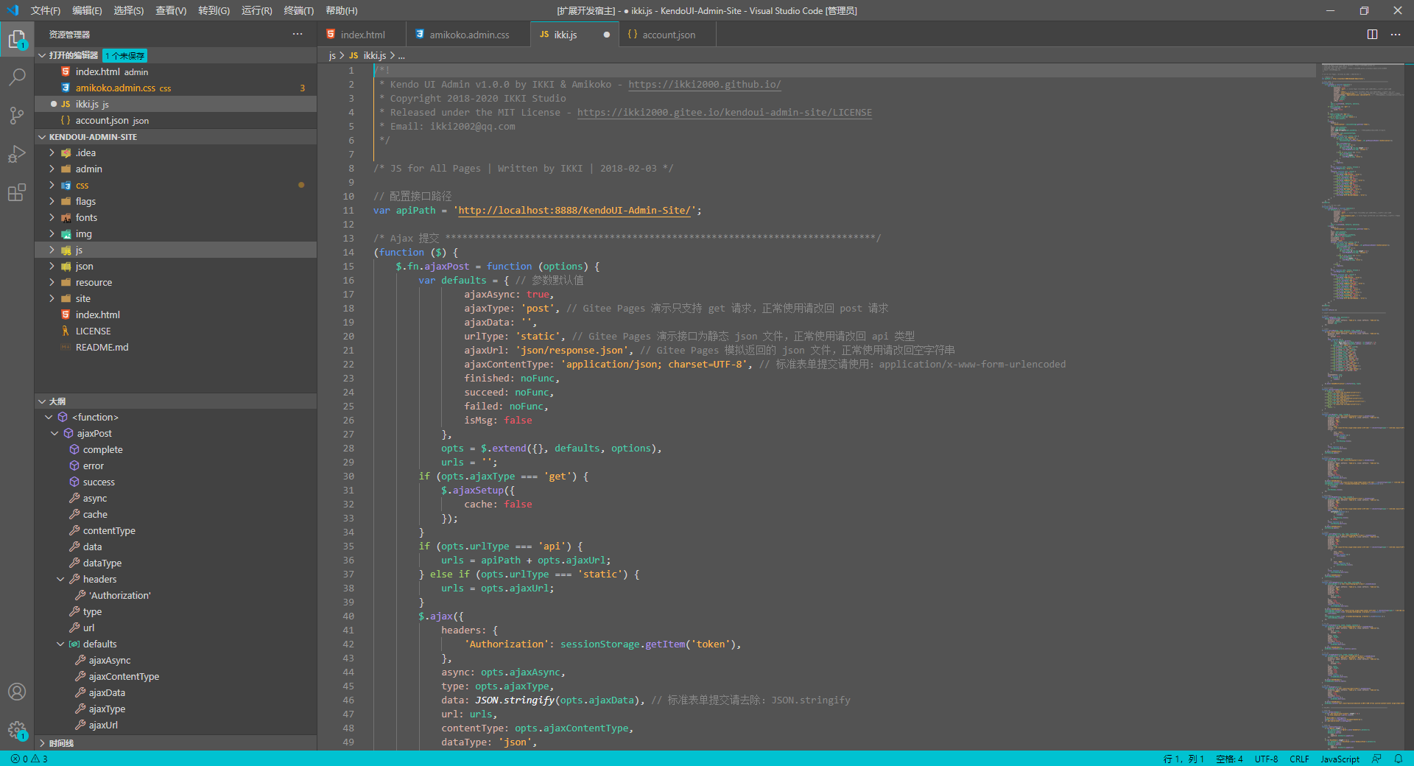Image resolution: width=1414 pixels, height=766 pixels.
Task: Open the Extensions view icon
Action: 17,192
